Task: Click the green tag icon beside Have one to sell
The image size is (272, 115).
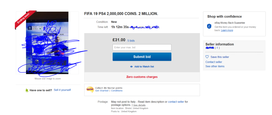Action: pyautogui.click(x=27, y=90)
